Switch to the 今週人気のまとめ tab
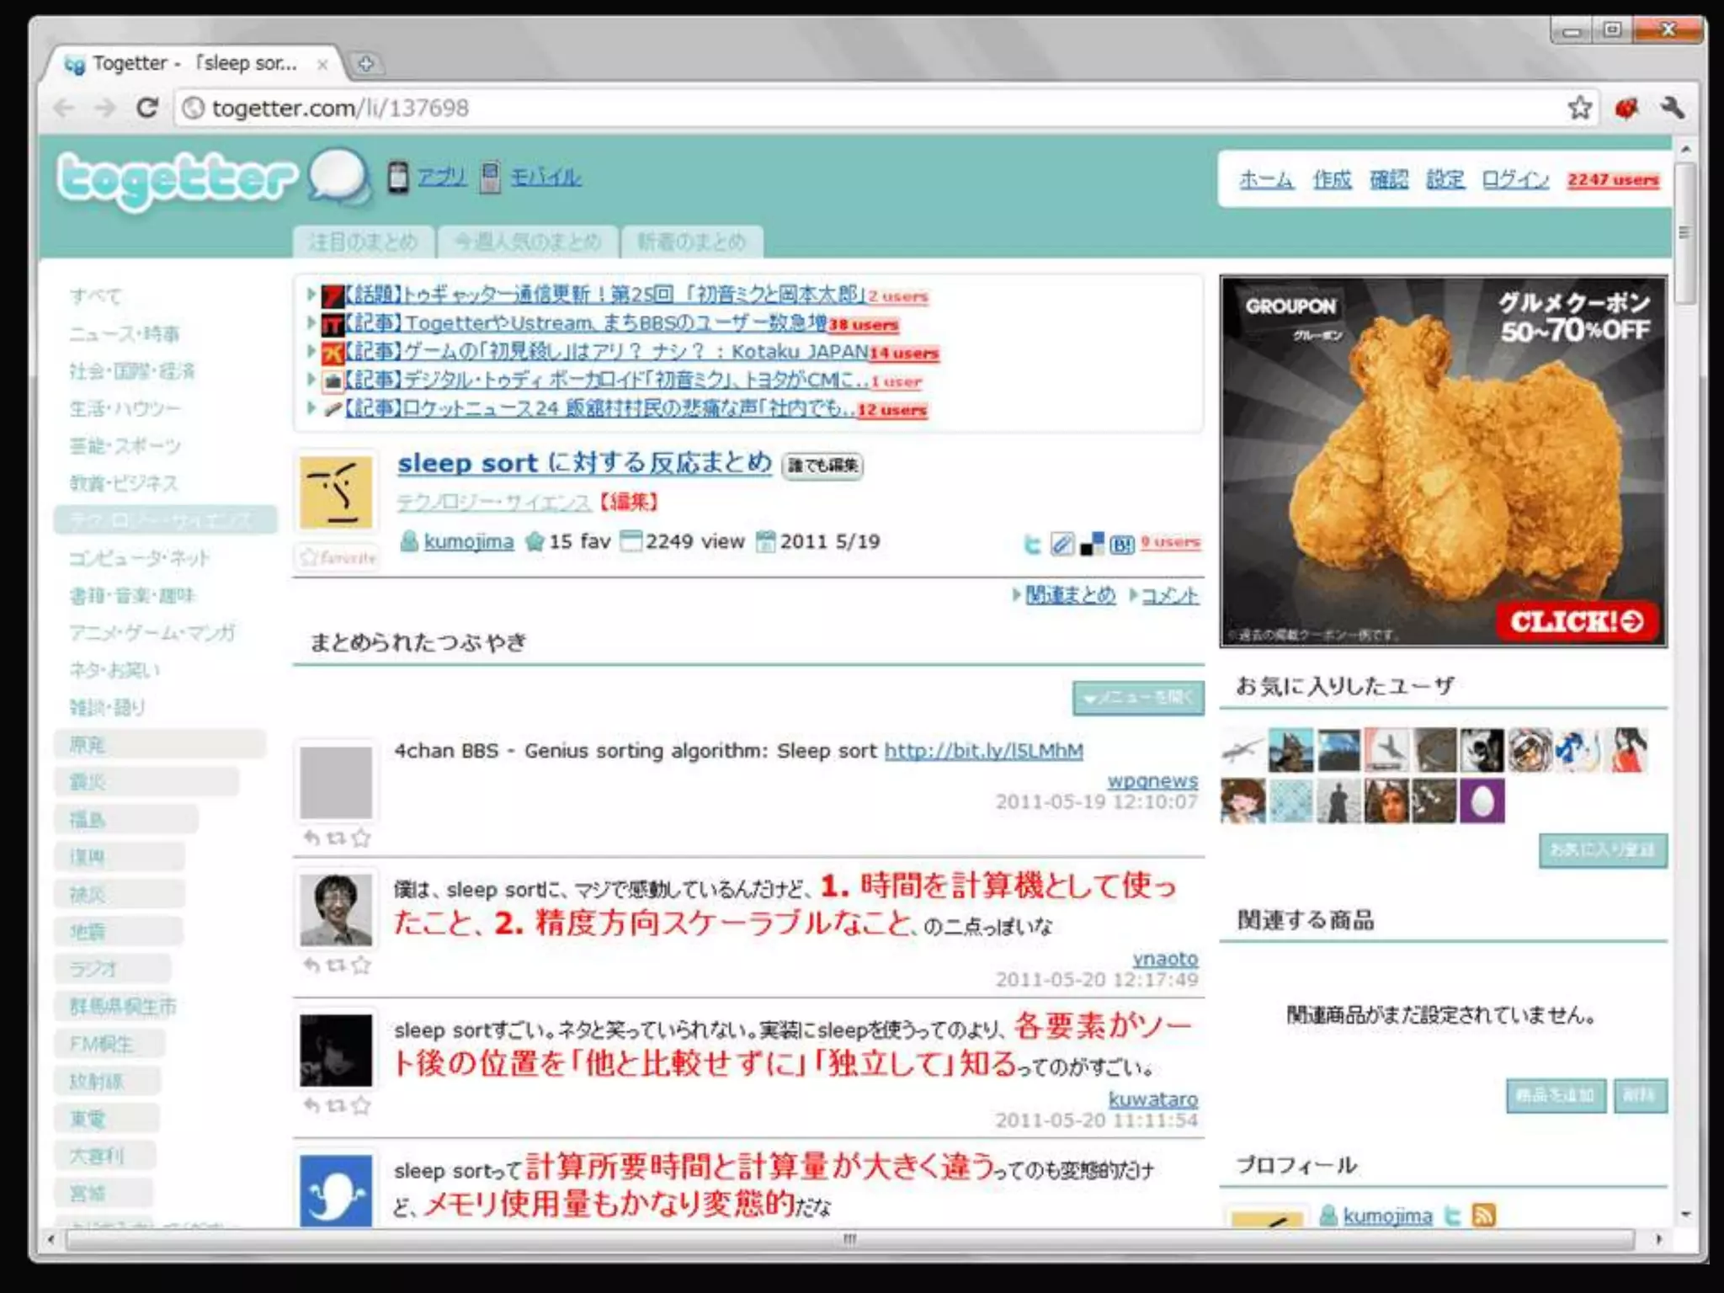Screen dimensions: 1724x1293 [x=528, y=242]
